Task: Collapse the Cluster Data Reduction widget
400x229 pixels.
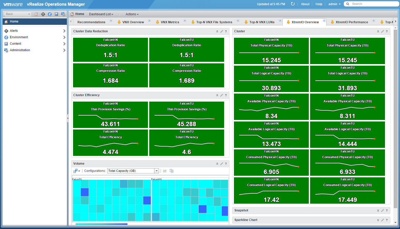Action: pos(217,31)
